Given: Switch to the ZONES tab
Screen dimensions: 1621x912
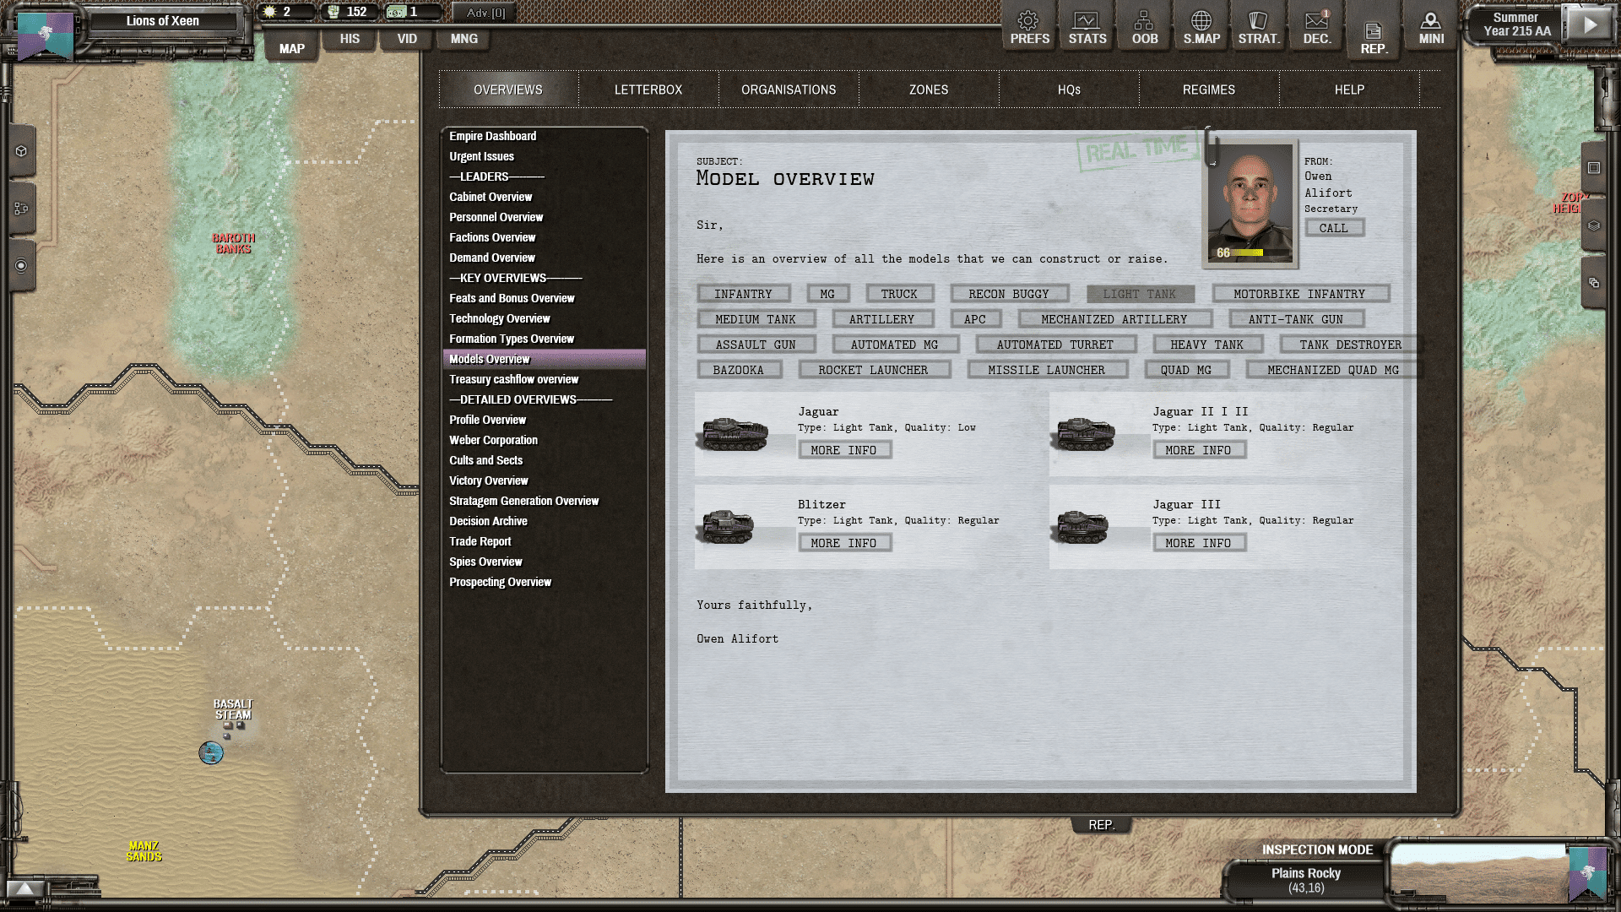Looking at the screenshot, I should [x=928, y=90].
